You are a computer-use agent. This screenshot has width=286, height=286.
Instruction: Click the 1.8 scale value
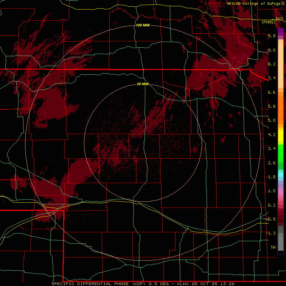tap(272, 177)
